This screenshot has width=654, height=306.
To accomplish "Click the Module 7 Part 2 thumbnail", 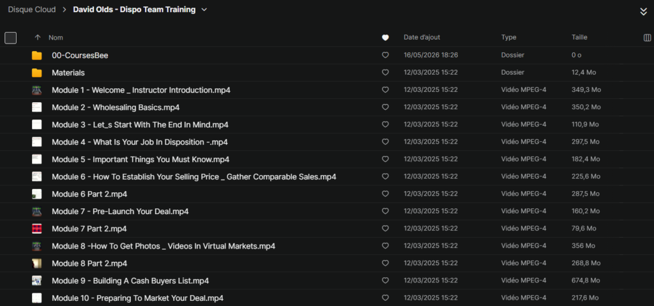I will [x=36, y=229].
